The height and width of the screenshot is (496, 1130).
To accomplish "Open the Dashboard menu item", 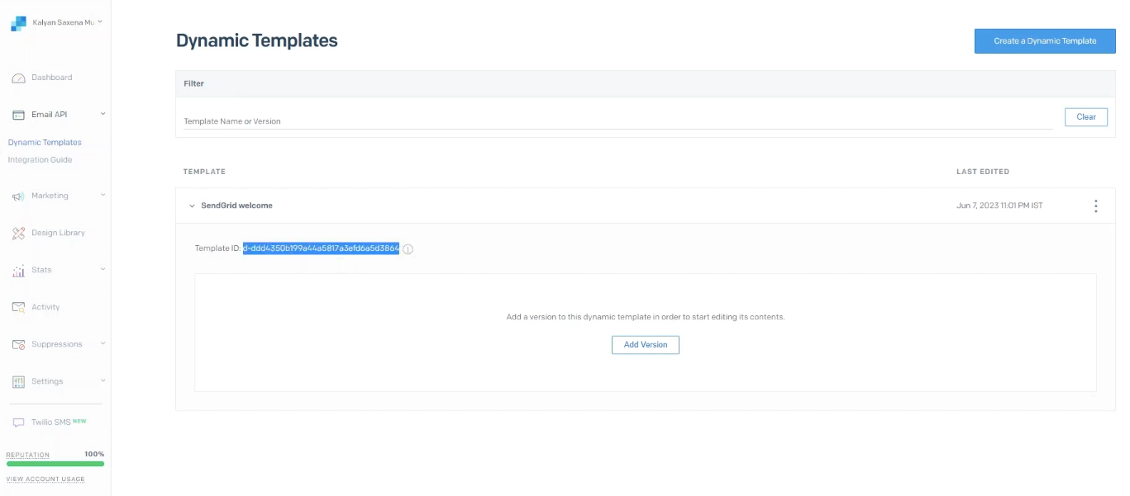I will 51,78.
